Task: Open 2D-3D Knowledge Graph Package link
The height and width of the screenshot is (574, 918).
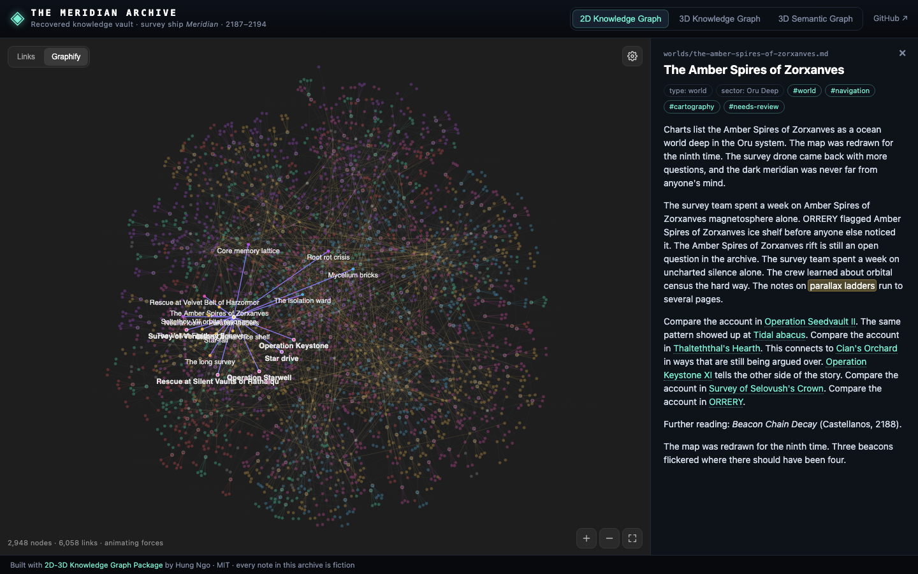Action: (x=103, y=565)
